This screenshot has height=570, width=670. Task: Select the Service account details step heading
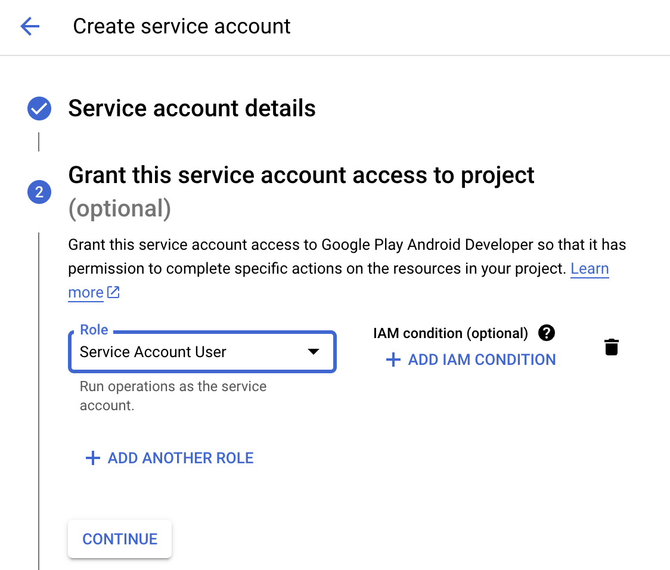click(192, 108)
